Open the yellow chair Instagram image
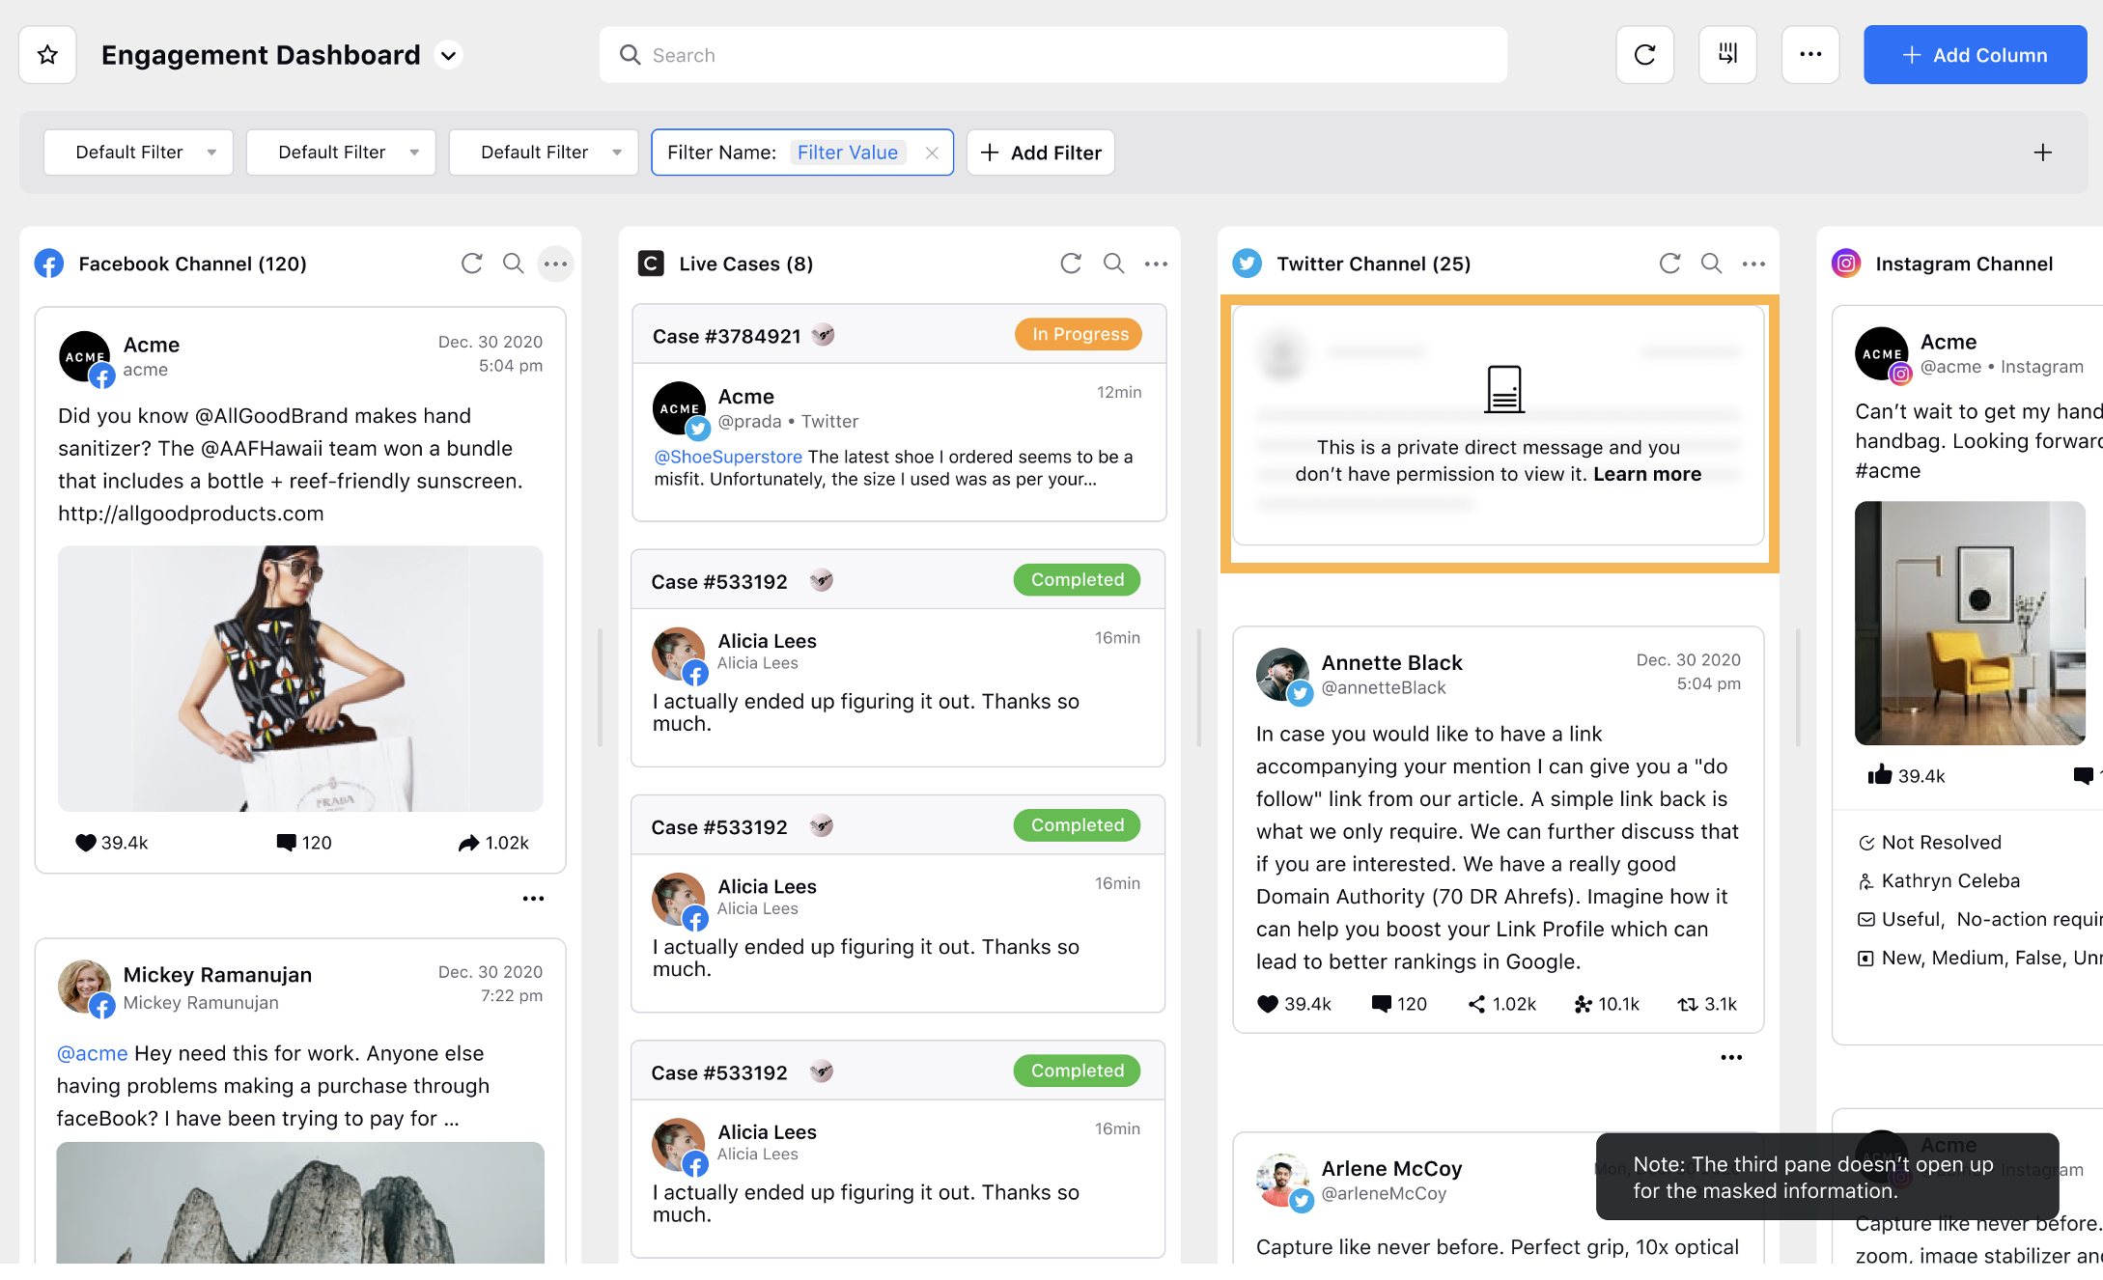2103x1280 pixels. (1970, 623)
